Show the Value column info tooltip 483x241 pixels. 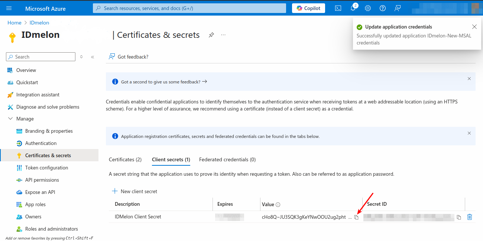(278, 205)
